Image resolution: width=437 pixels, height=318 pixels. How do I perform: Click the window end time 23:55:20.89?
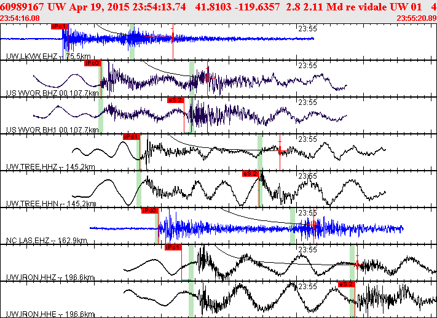point(417,18)
